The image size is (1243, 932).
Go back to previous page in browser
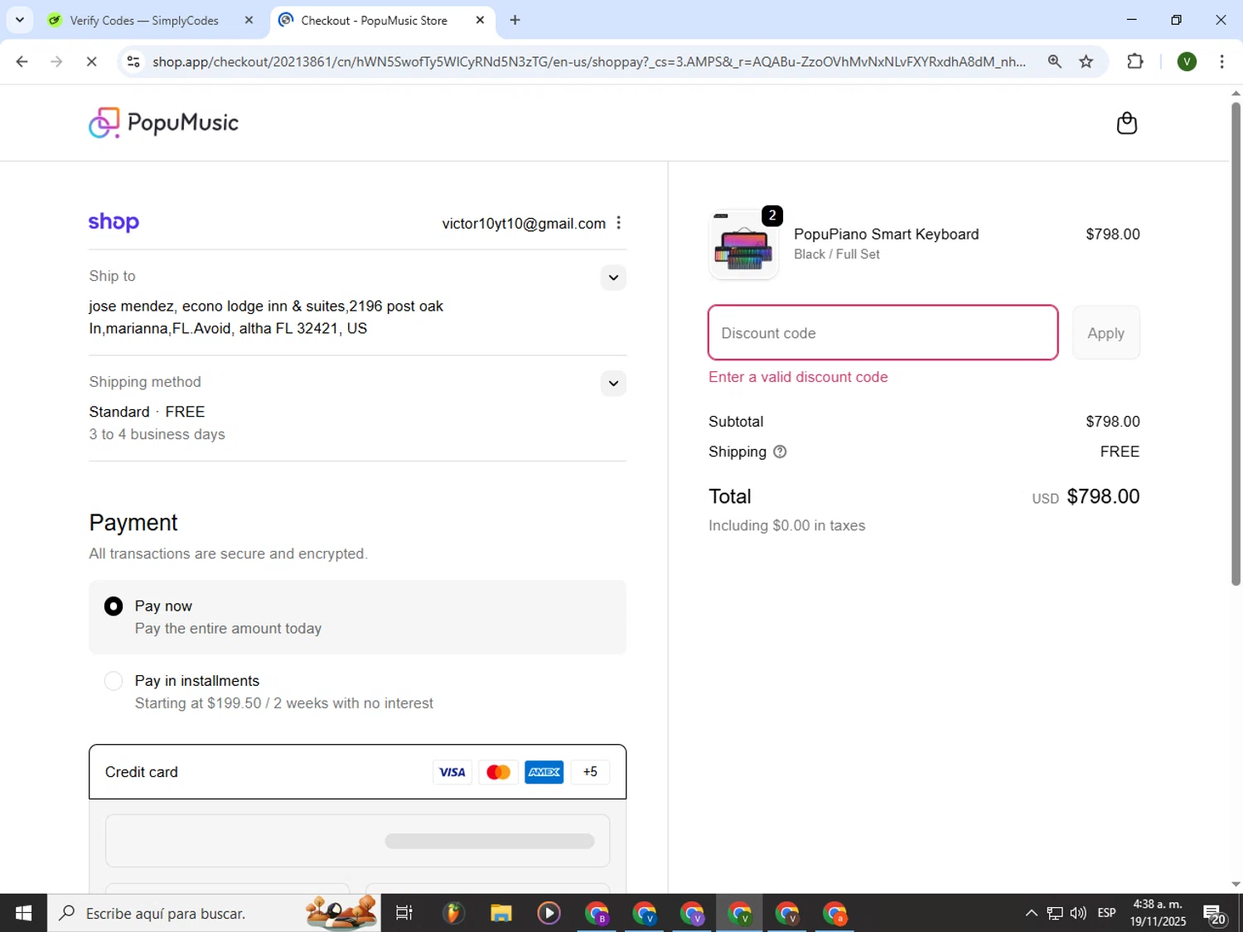click(x=22, y=61)
